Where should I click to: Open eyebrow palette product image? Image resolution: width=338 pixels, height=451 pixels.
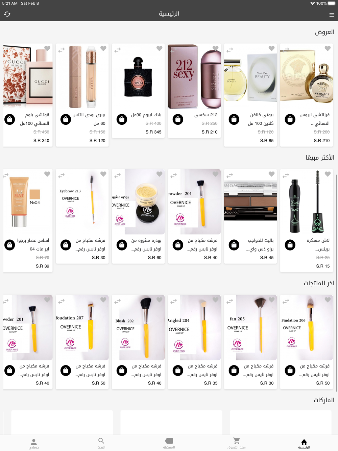[x=250, y=202]
